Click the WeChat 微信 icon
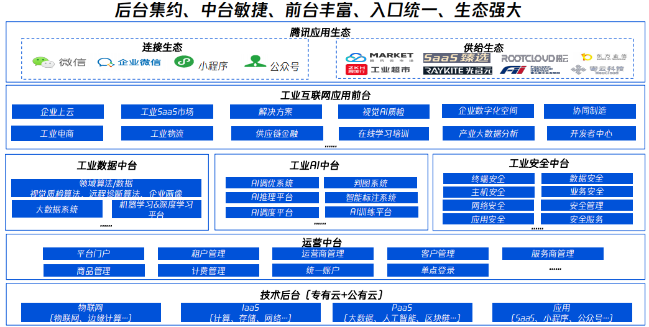The image size is (649, 327). click(42, 62)
